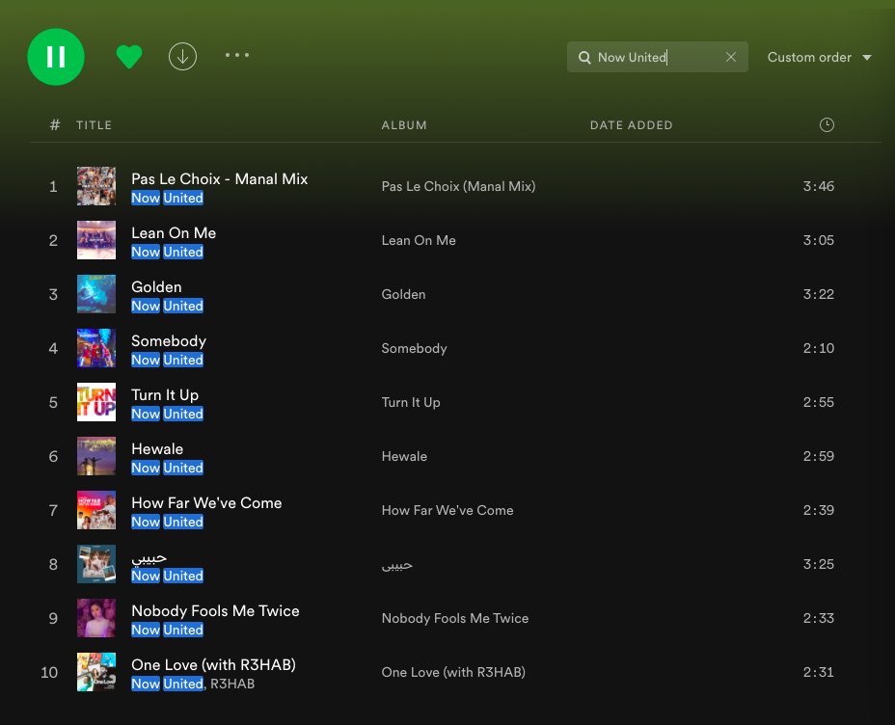Open the Golden album link
The width and height of the screenshot is (895, 725).
(403, 294)
